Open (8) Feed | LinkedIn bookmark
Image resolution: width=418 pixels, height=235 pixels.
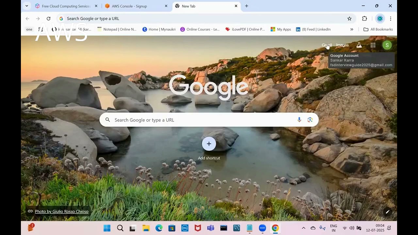pyautogui.click(x=313, y=29)
